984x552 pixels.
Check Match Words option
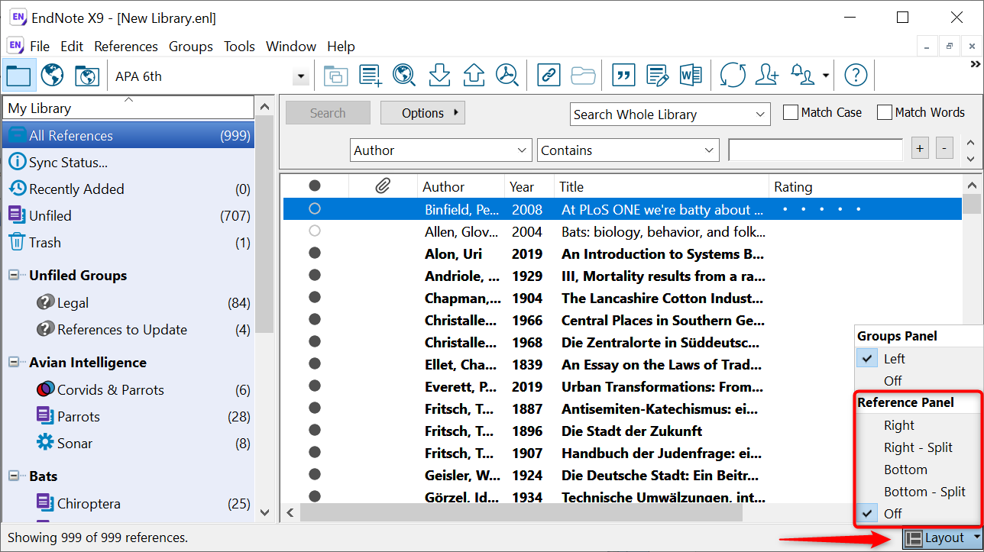[x=884, y=111]
